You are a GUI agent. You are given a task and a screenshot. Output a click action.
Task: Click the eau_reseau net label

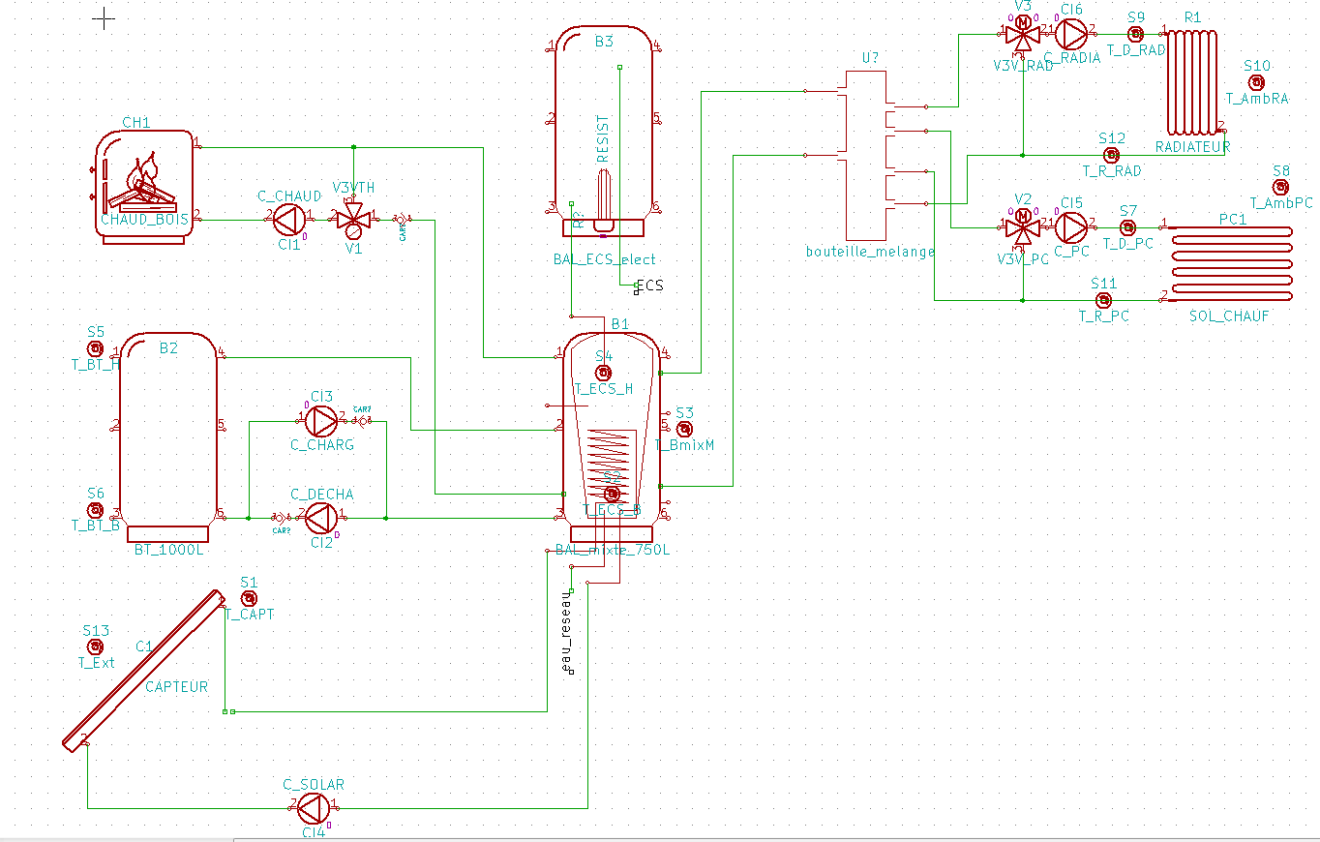tap(567, 635)
